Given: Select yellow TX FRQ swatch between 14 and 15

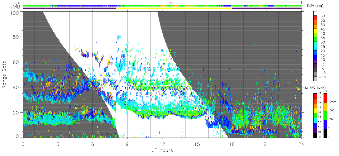Looking at the screenshot, I should click(x=316, y=110).
